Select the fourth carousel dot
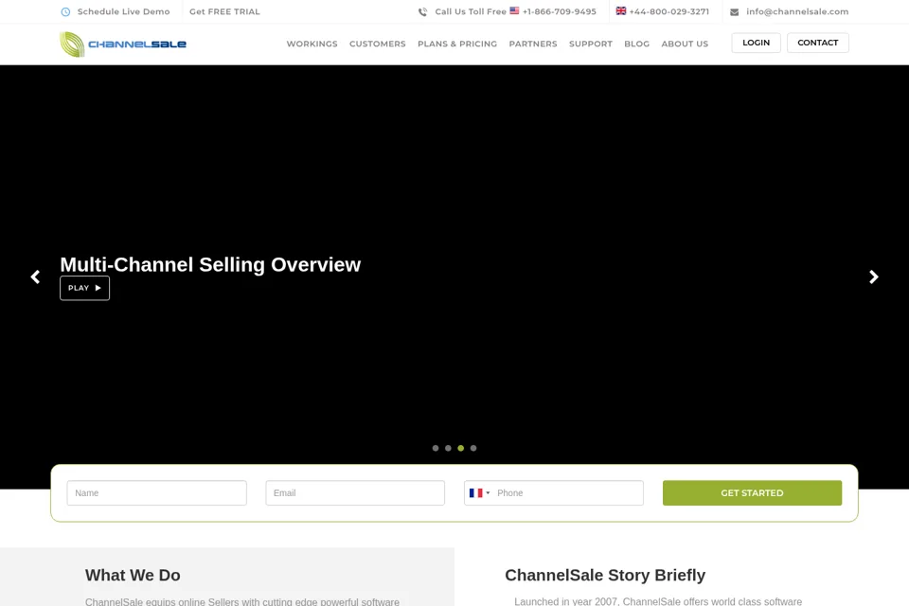909x606 pixels. (473, 448)
